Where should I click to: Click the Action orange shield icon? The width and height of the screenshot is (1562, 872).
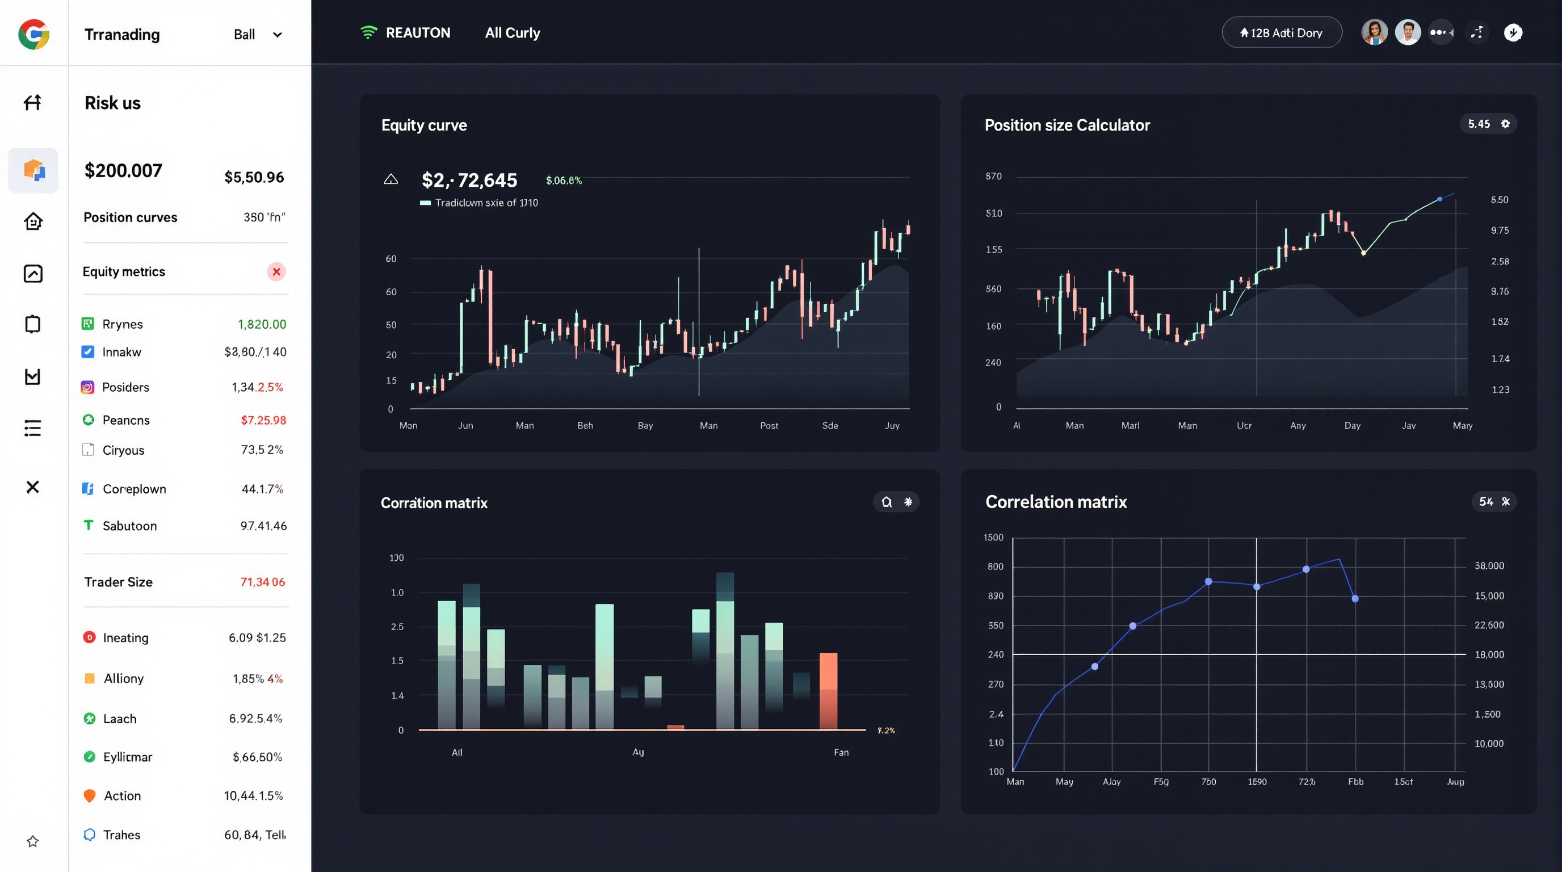89,795
